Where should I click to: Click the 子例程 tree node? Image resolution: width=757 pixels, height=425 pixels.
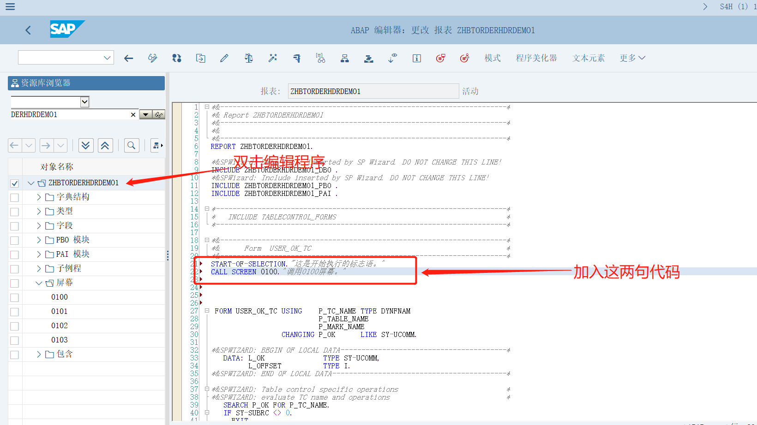click(69, 268)
